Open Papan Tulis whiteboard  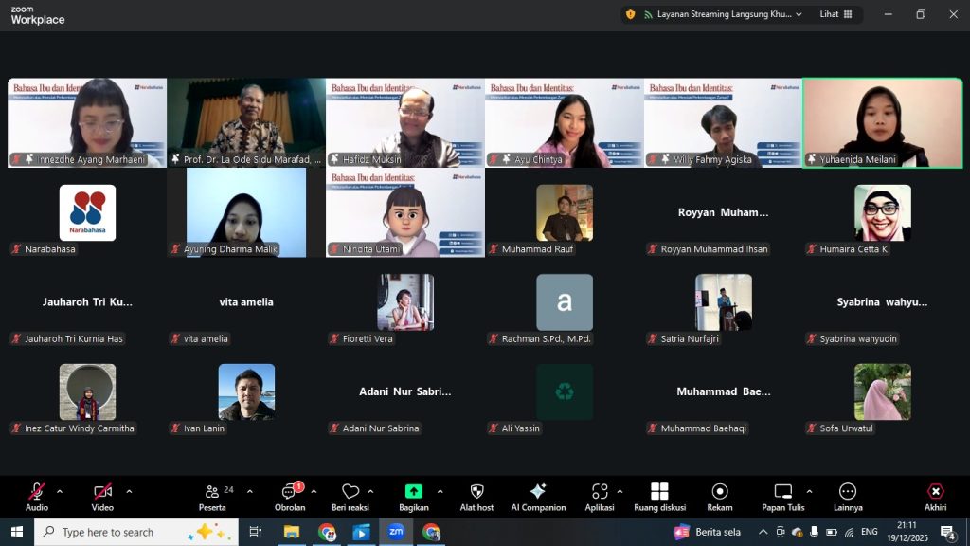click(x=782, y=495)
